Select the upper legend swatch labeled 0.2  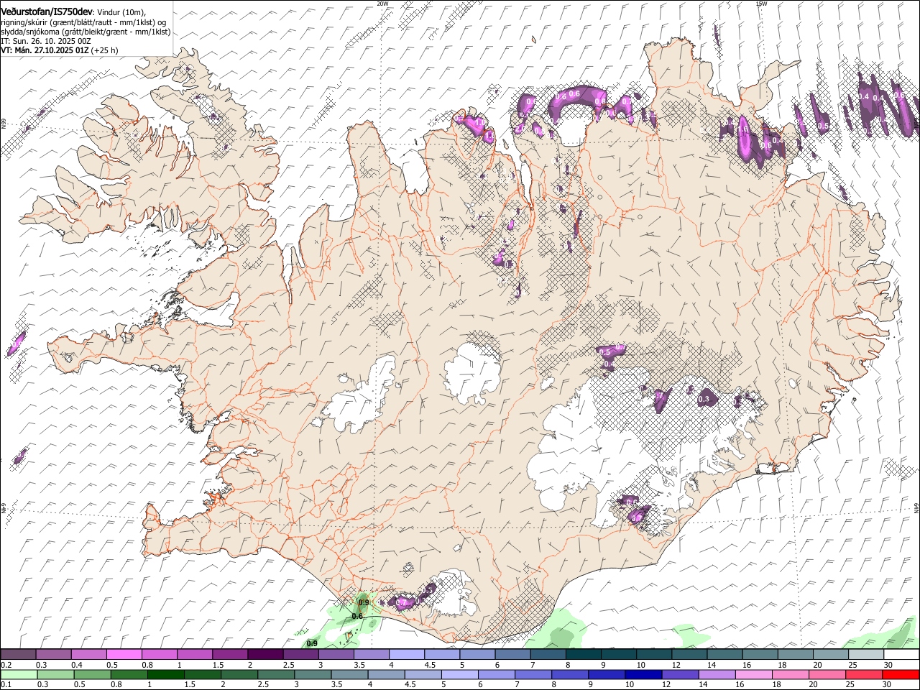pyautogui.click(x=18, y=655)
